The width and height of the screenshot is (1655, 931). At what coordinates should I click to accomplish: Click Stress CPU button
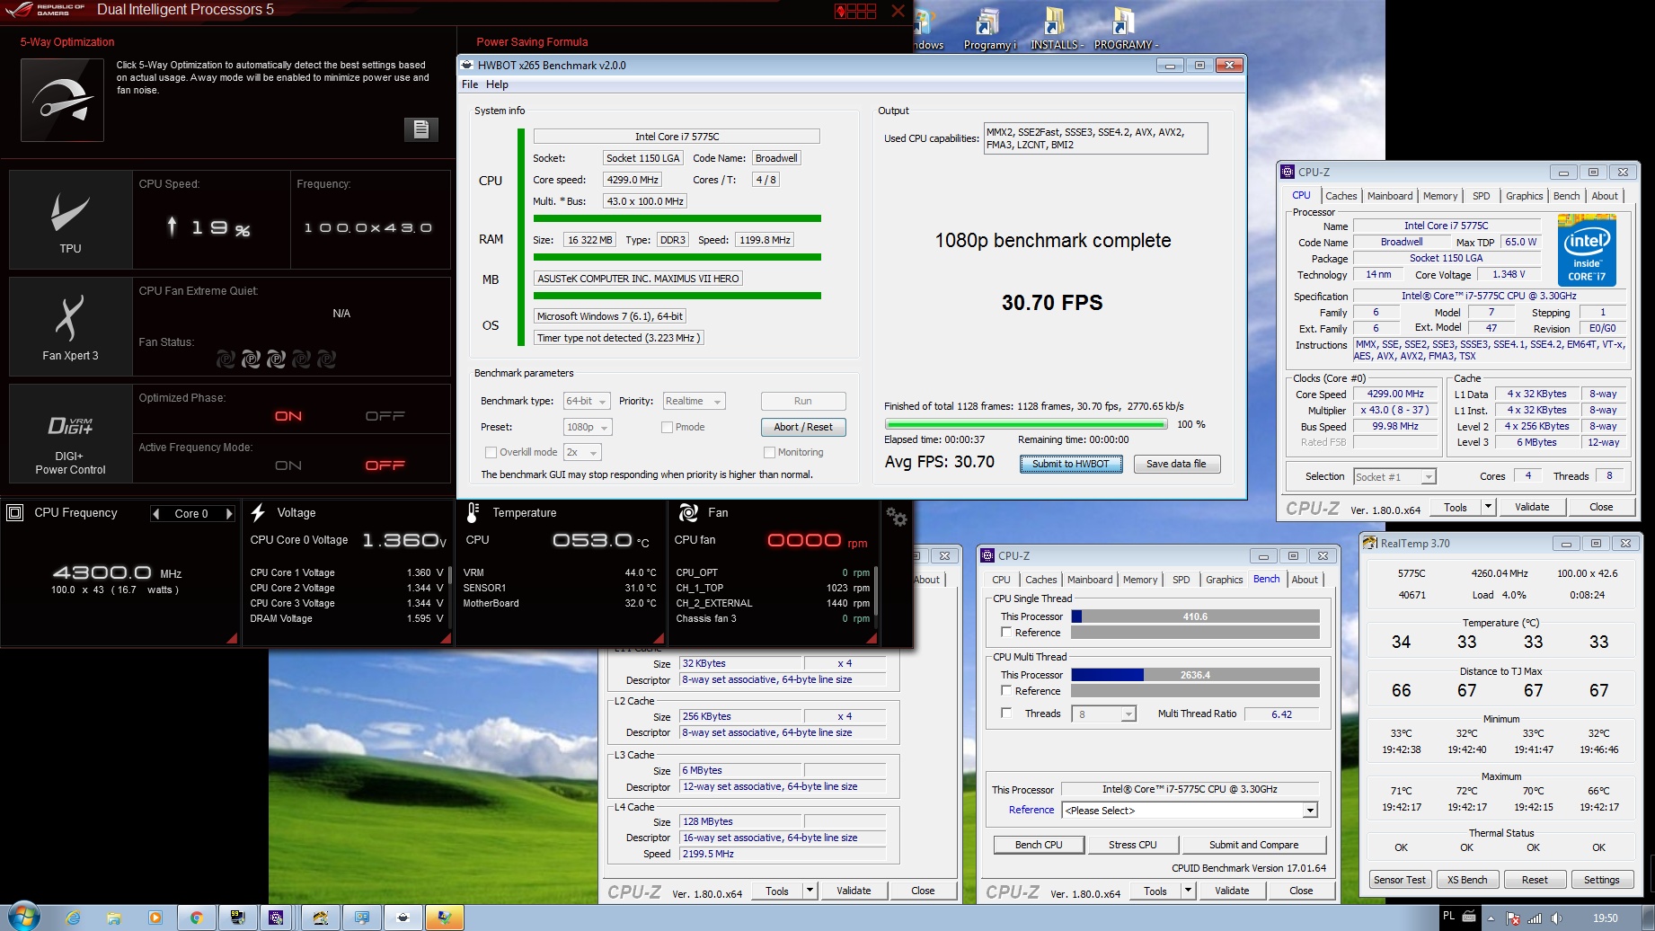click(1132, 845)
